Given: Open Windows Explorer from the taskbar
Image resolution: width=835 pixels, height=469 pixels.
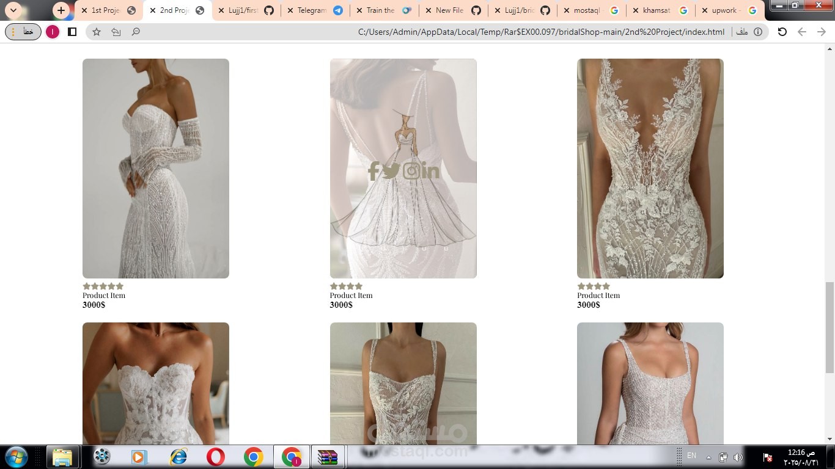Looking at the screenshot, I should point(63,457).
